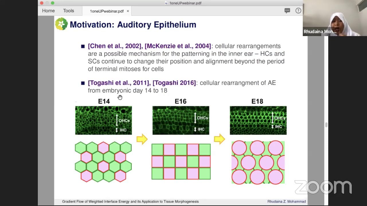Click the red window close button
Image resolution: width=367 pixels, height=206 pixels.
pos(42,3)
